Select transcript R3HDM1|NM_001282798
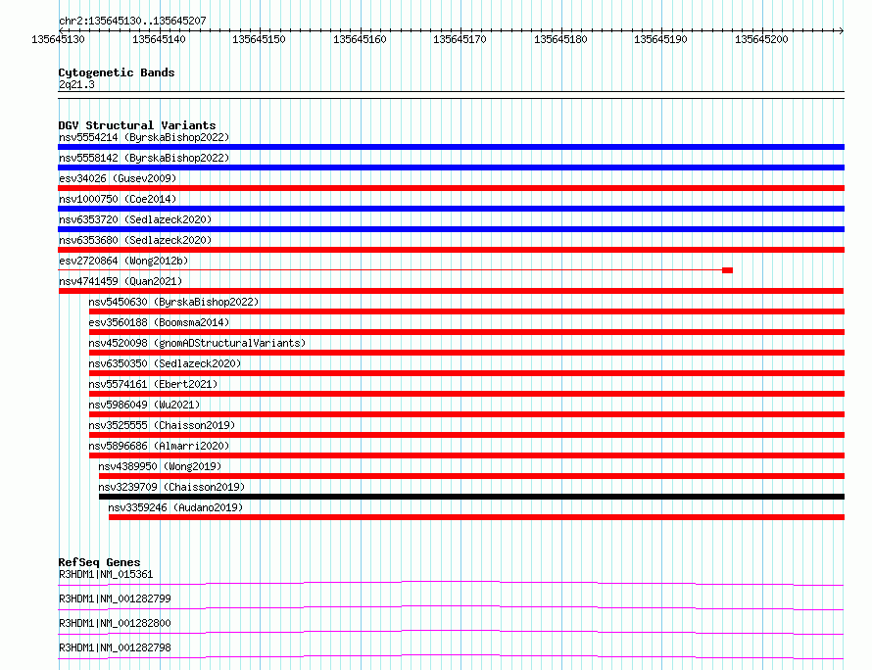Screen dimensions: 872x670 pos(115,647)
